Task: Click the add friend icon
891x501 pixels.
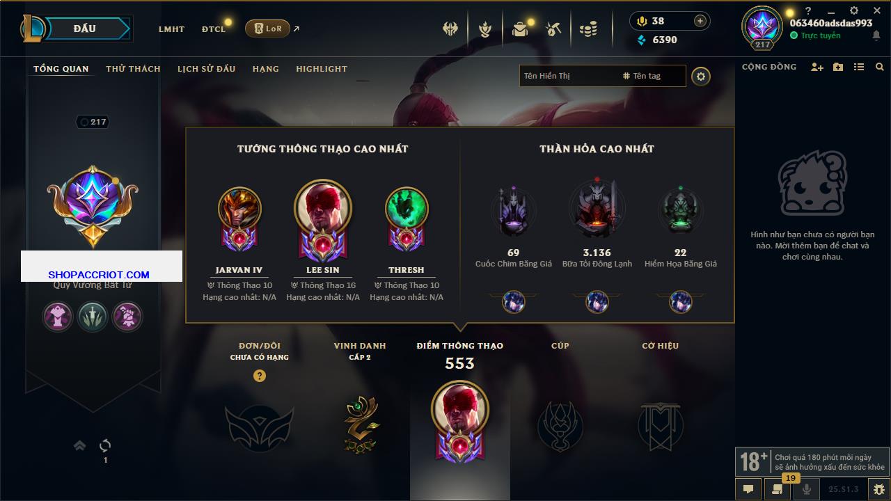Action: [817, 67]
